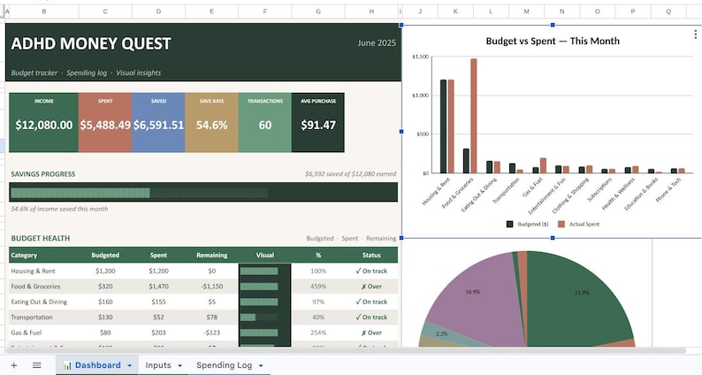
Task: Open the Spending Log tab dropdown arrow
Action: click(261, 365)
